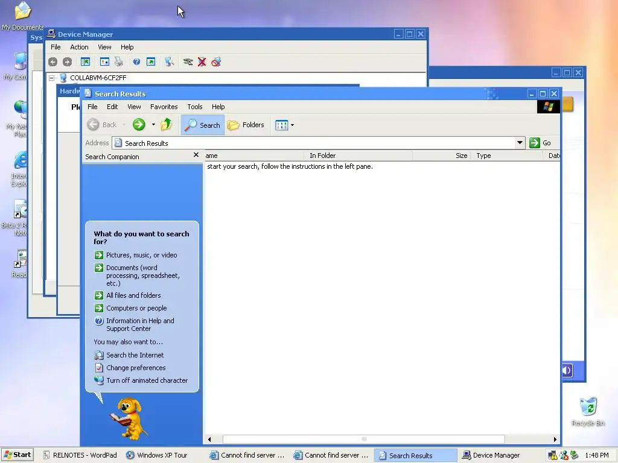This screenshot has height=463, width=618.
Task: Open the Favorites menu
Action: coord(164,107)
